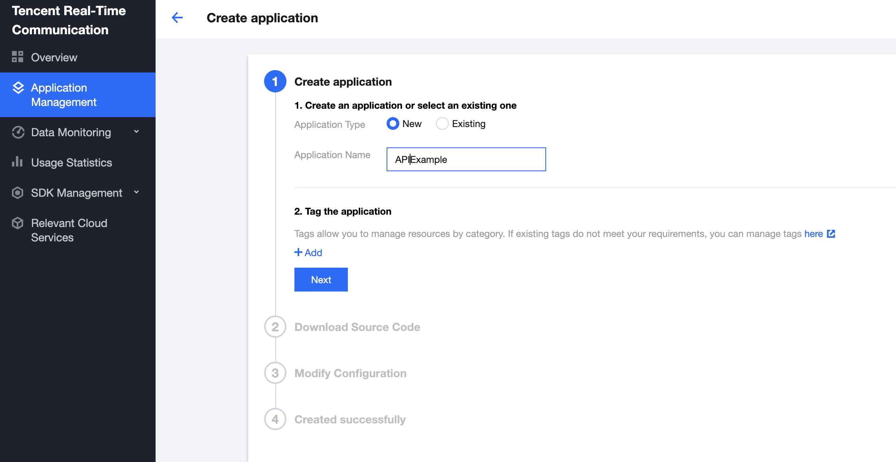896x462 pixels.
Task: Click the external link icon beside here
Action: click(831, 234)
